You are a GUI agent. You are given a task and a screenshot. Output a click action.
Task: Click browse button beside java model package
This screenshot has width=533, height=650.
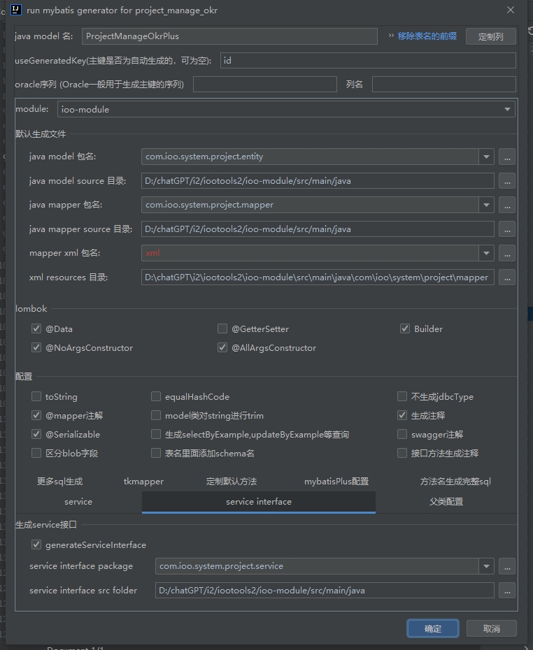[507, 157]
